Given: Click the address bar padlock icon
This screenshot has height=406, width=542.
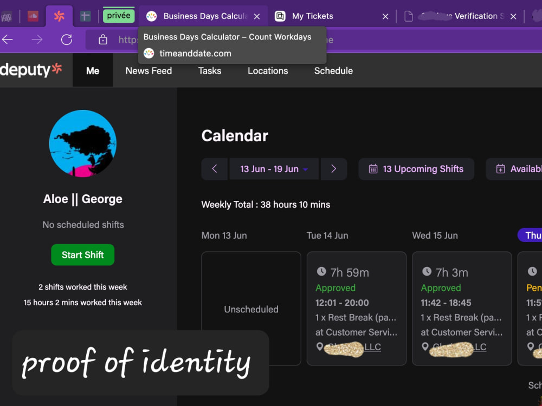Looking at the screenshot, I should pos(102,40).
